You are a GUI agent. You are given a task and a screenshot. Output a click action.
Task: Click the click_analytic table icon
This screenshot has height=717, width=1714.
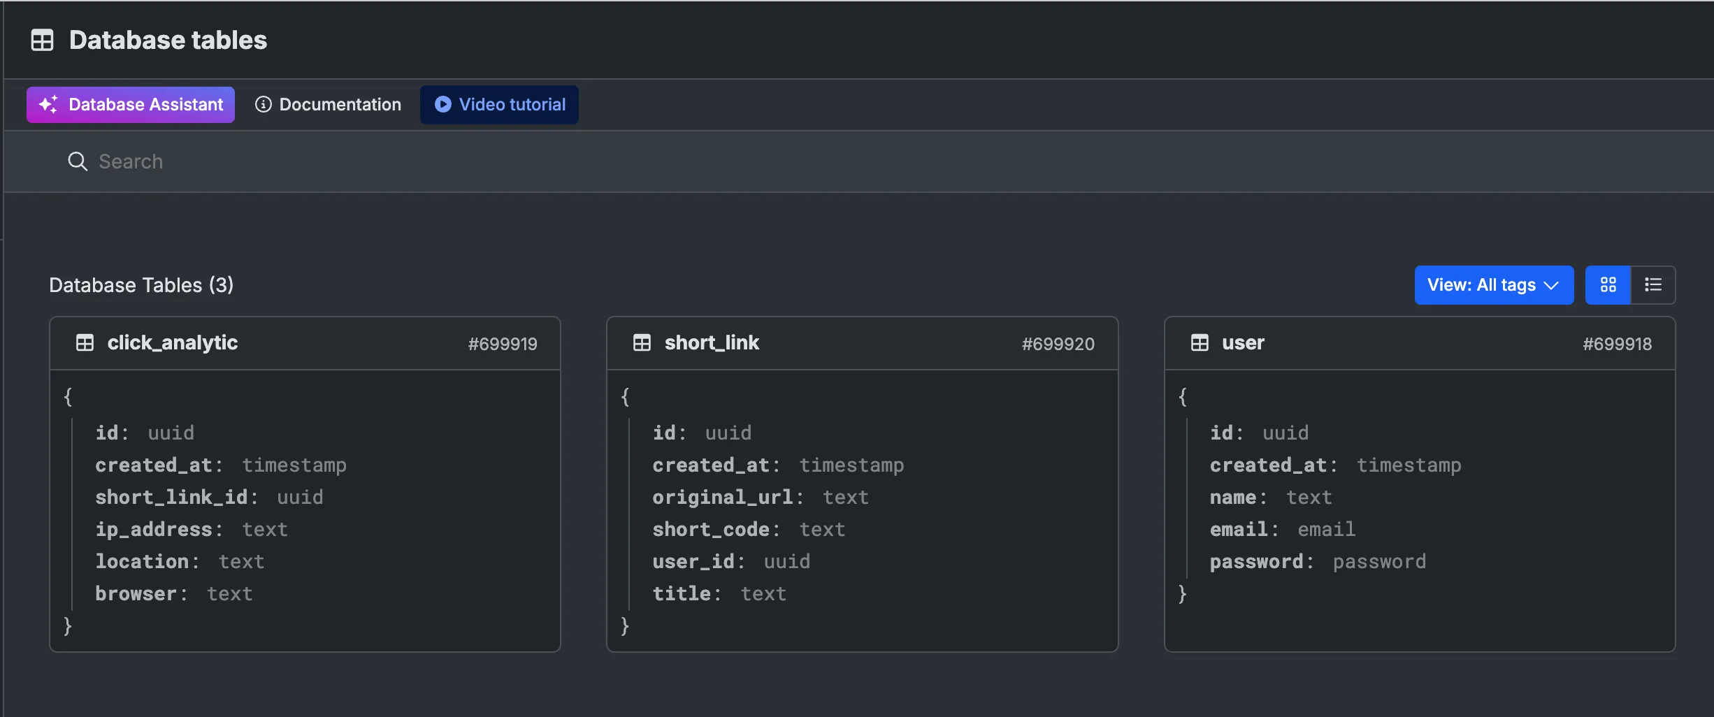click(x=85, y=342)
